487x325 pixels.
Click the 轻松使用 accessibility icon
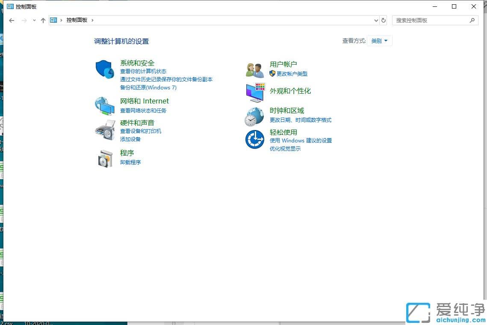[x=254, y=139]
